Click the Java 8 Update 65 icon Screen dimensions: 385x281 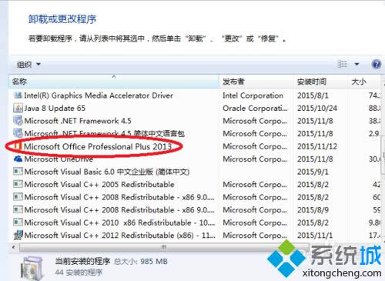[18, 108]
